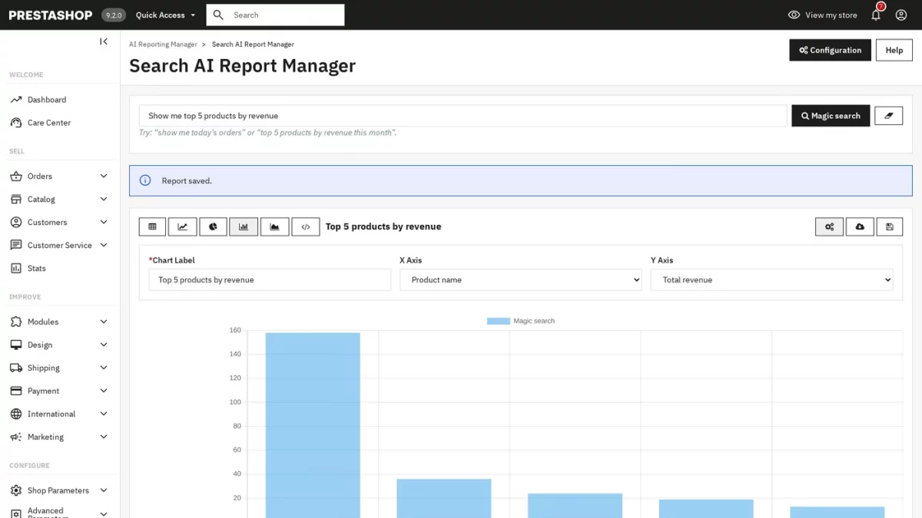922x518 pixels.
Task: Click the Customers person icon
Action: pyautogui.click(x=15, y=223)
